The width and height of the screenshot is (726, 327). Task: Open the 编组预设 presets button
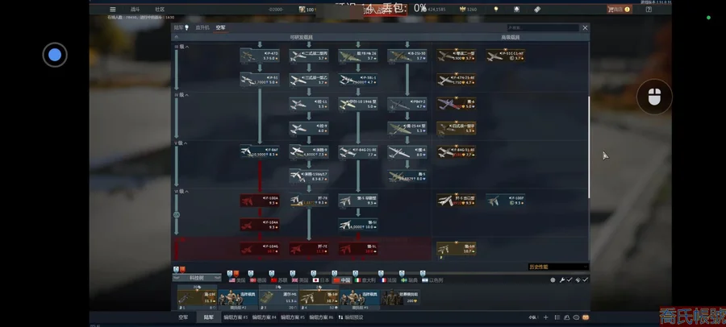[353, 318]
